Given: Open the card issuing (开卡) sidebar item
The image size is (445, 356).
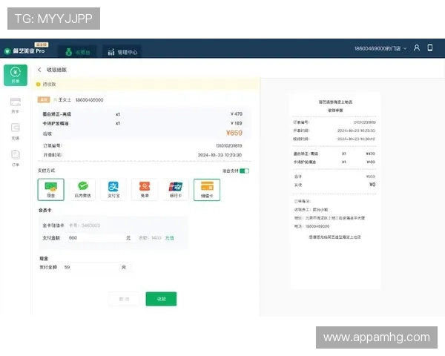Looking at the screenshot, I should coord(16,105).
